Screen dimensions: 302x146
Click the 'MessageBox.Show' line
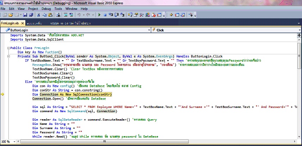[138, 65]
